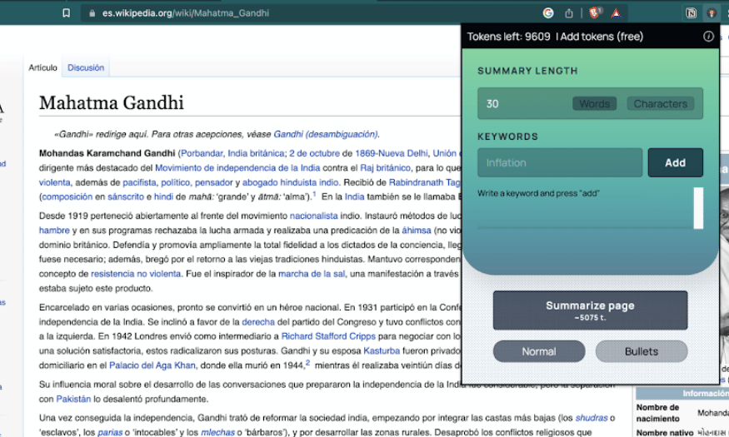
Task: Open resistencia no violenta link
Action: tap(135, 274)
